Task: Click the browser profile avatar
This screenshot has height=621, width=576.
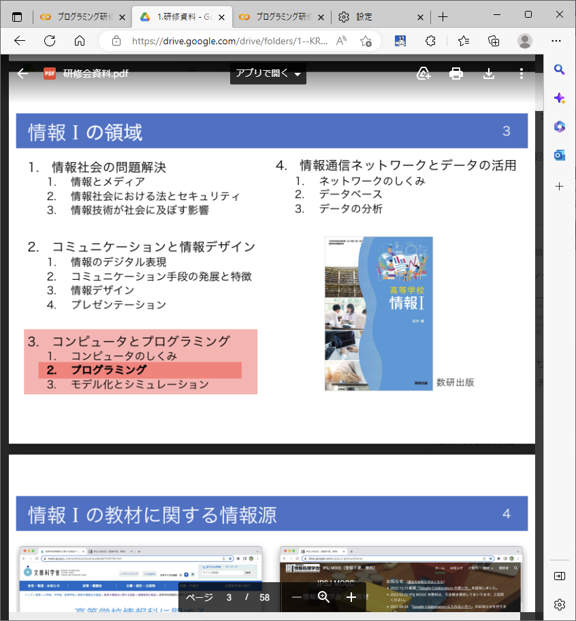Action: (525, 41)
